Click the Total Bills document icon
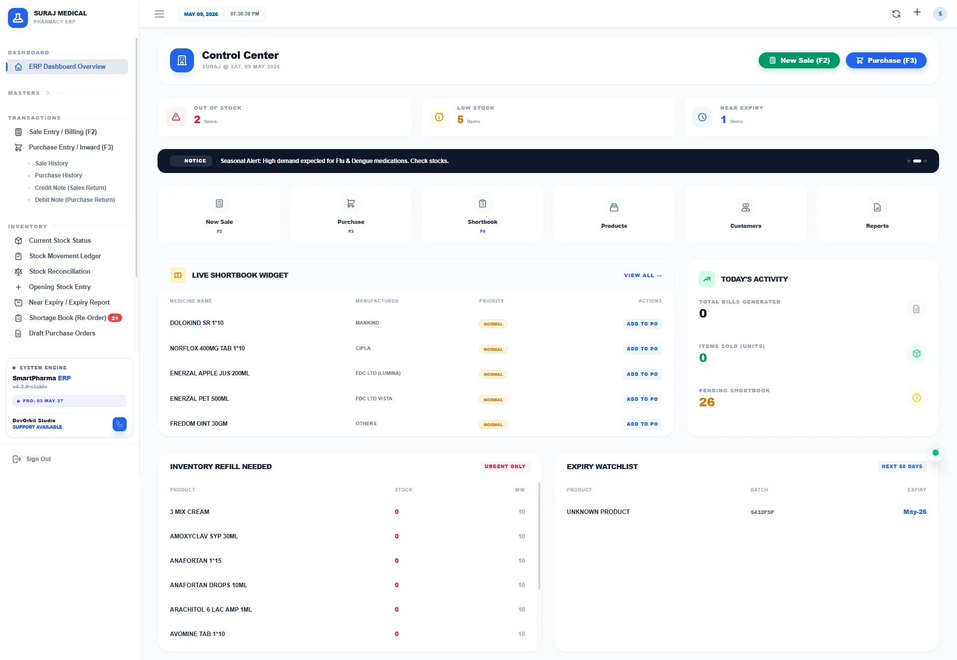The image size is (957, 660). tap(917, 309)
